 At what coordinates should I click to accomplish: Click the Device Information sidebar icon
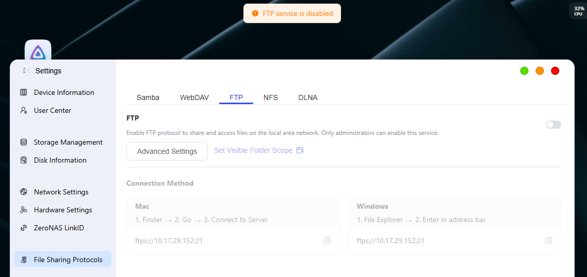[24, 92]
